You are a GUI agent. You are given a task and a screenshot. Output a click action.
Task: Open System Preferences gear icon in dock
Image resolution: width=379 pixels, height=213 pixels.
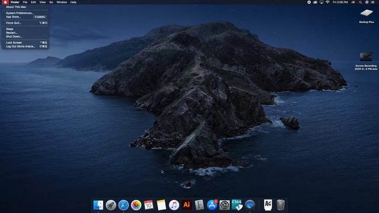tap(224, 205)
